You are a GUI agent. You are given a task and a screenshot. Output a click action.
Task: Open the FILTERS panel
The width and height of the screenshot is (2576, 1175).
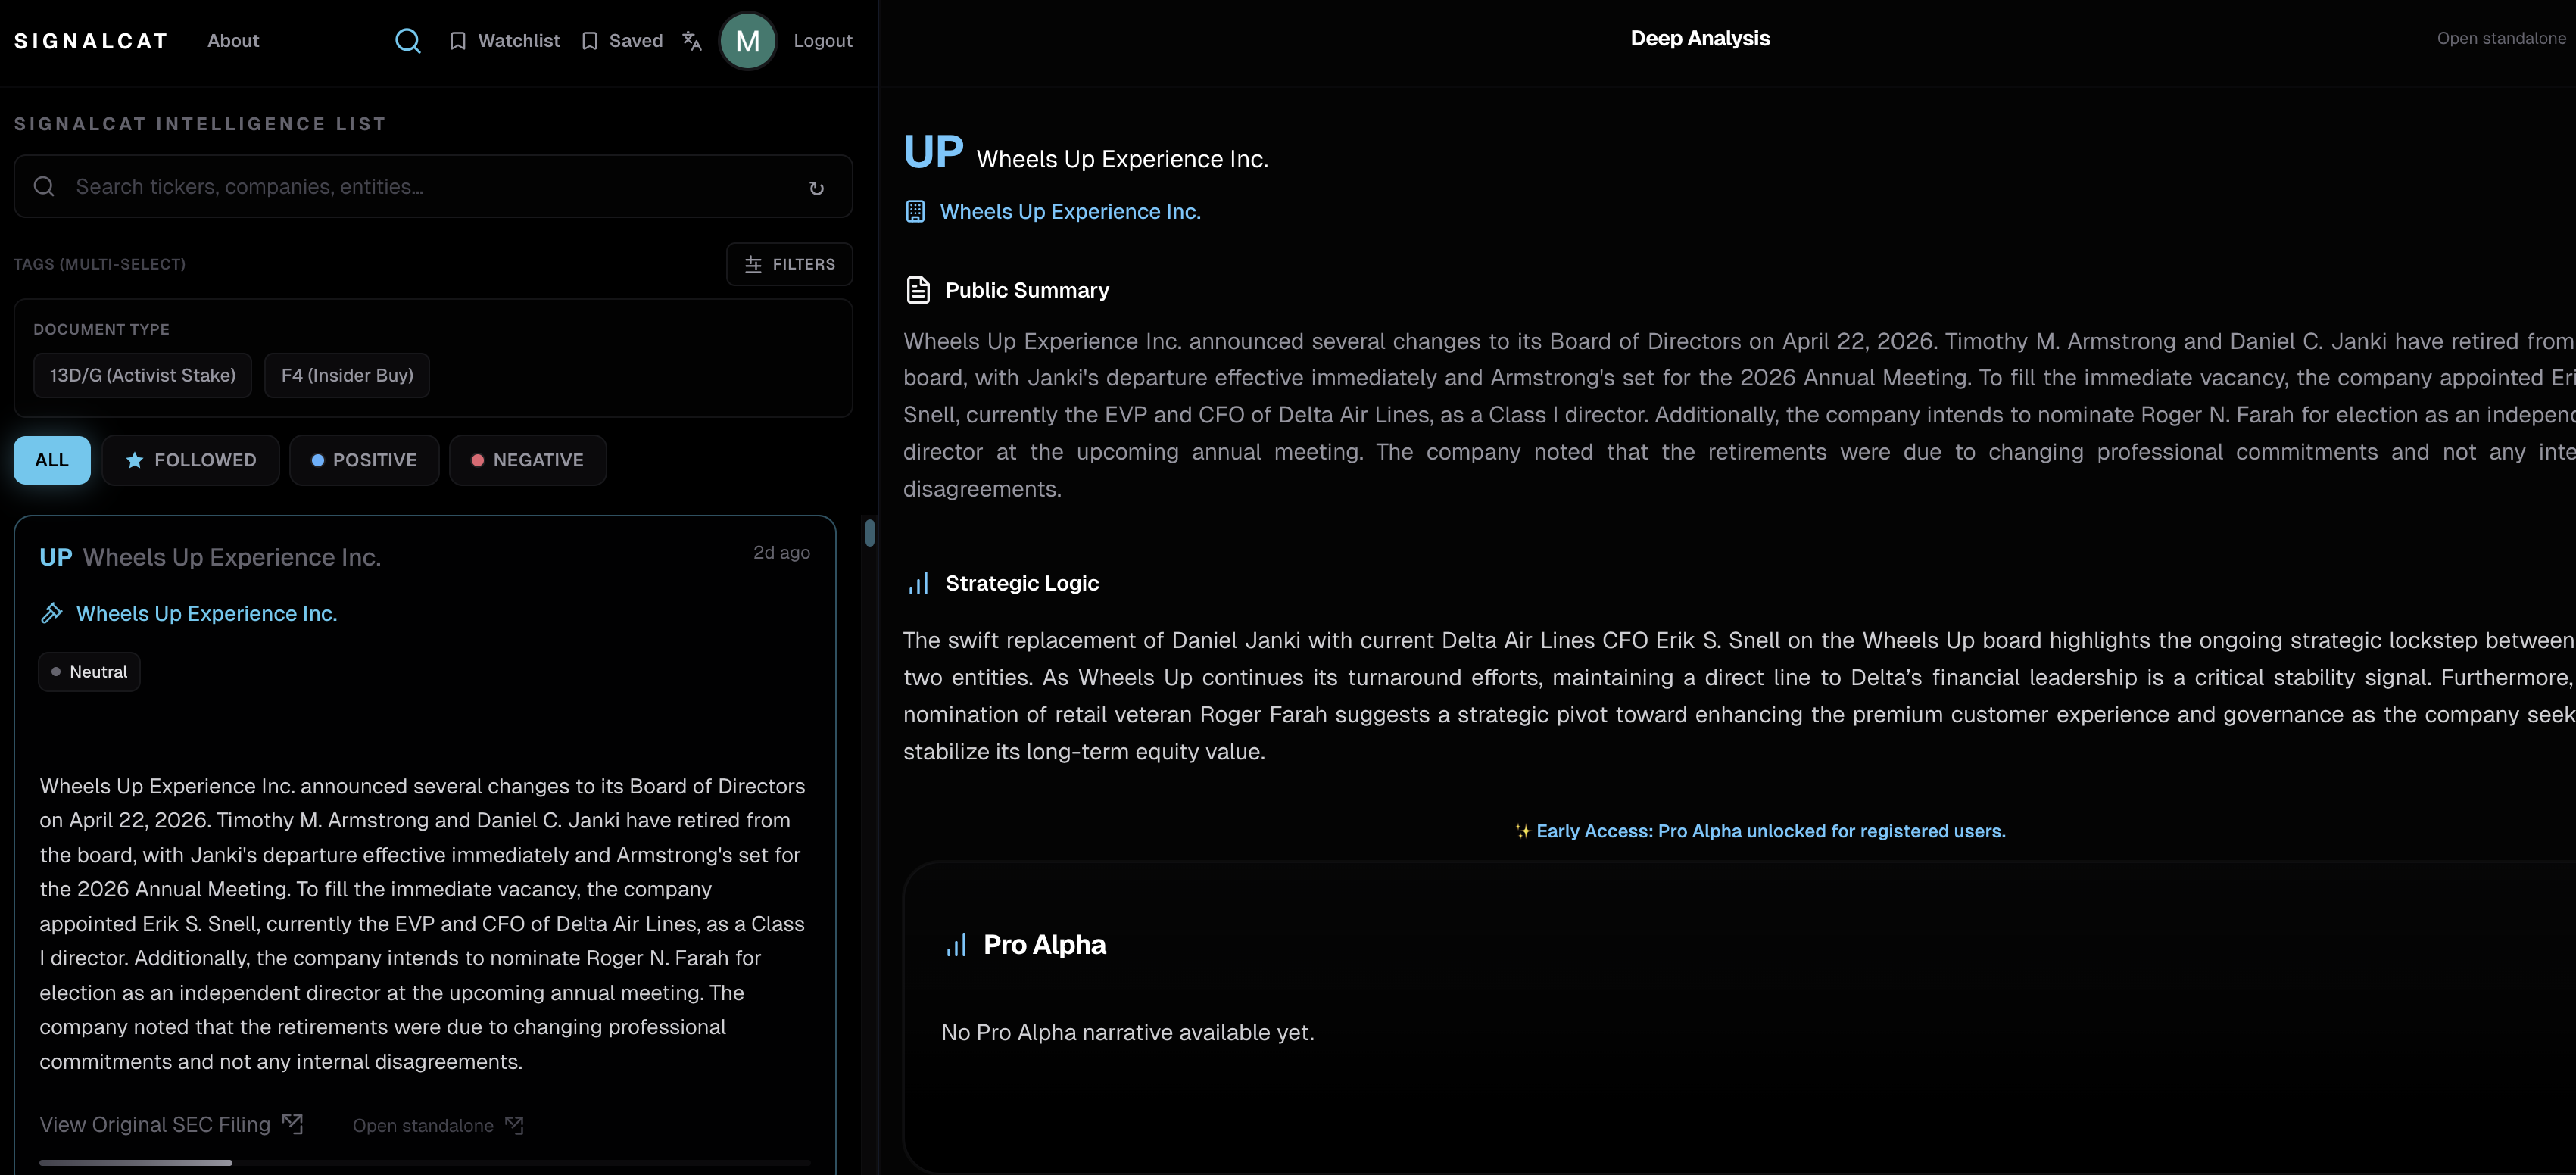coord(789,265)
